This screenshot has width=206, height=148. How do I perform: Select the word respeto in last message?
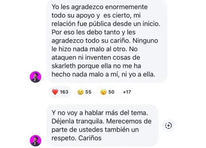[64, 138]
